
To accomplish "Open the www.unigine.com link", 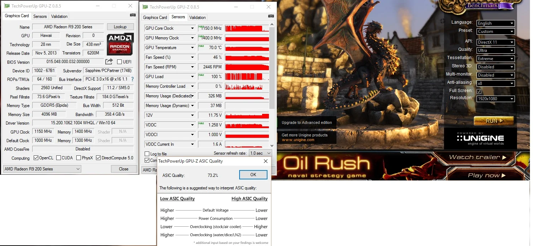I will pos(298,140).
